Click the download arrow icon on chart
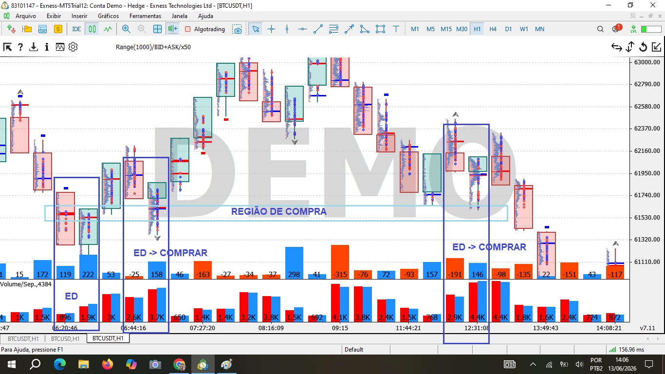The width and height of the screenshot is (665, 374). point(34,47)
